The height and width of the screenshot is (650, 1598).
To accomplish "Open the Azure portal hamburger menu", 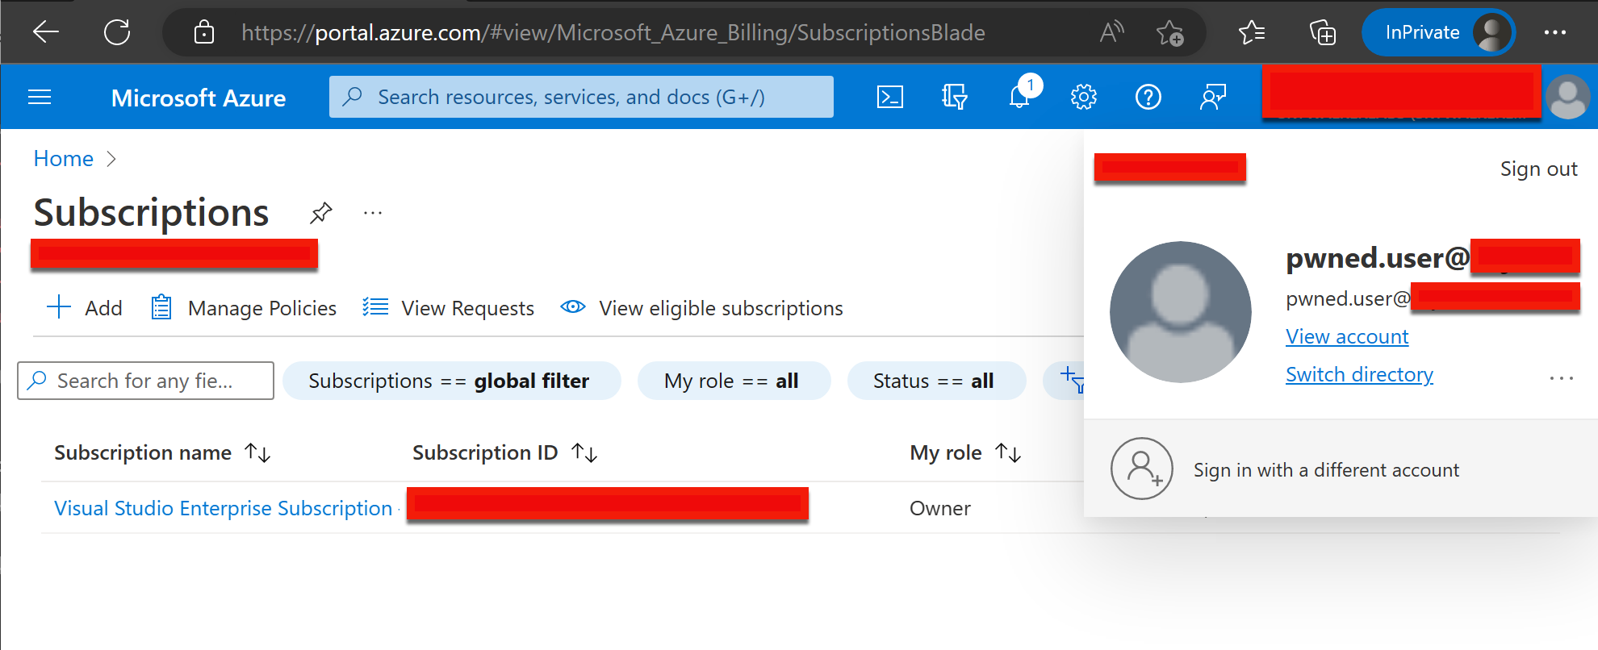I will coord(40,98).
